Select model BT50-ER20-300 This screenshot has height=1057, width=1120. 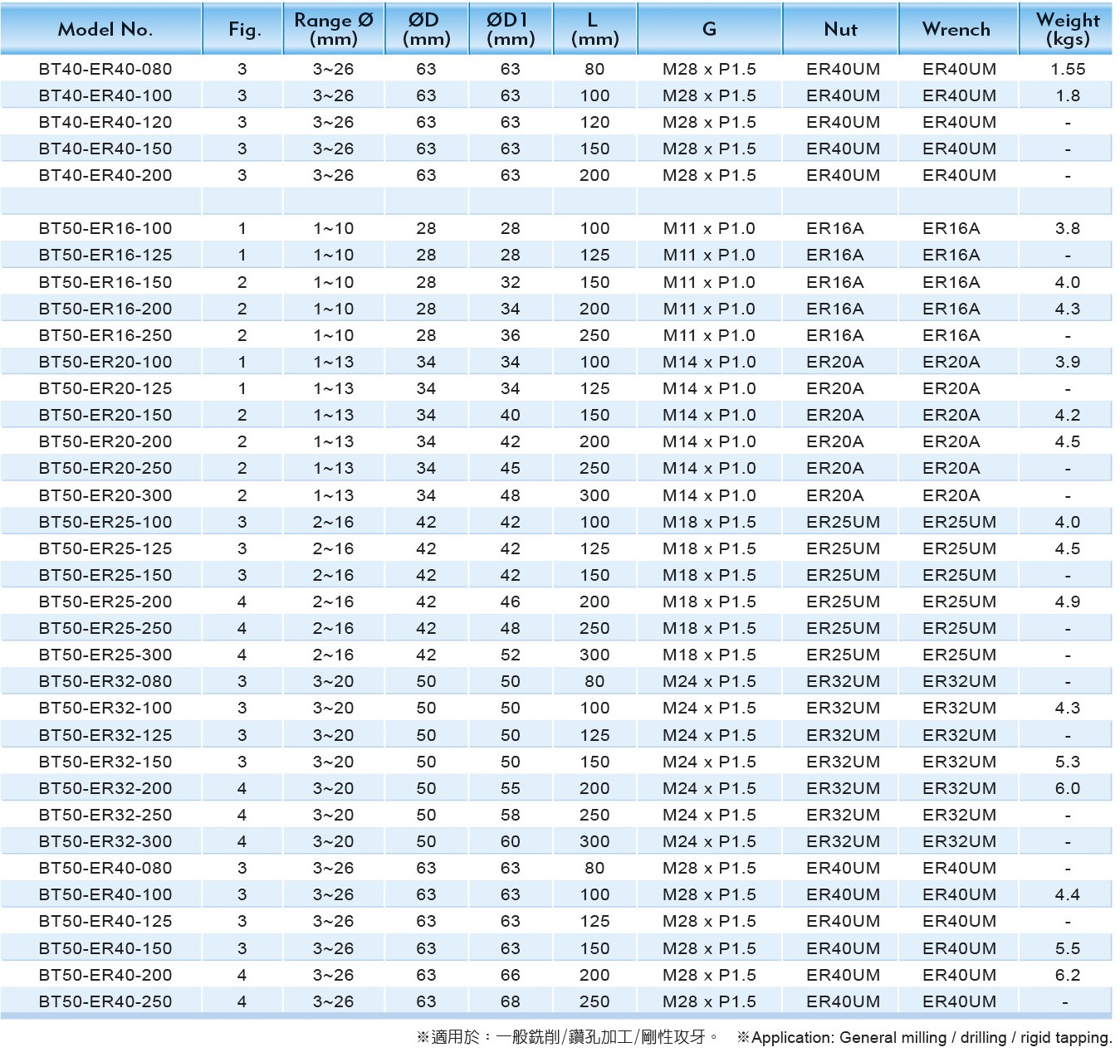tap(105, 495)
